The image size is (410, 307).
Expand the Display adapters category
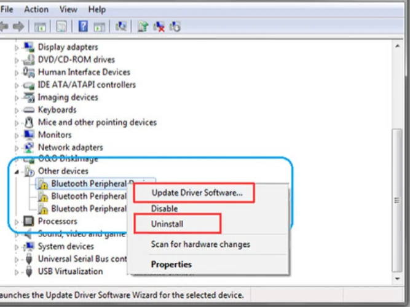point(17,47)
